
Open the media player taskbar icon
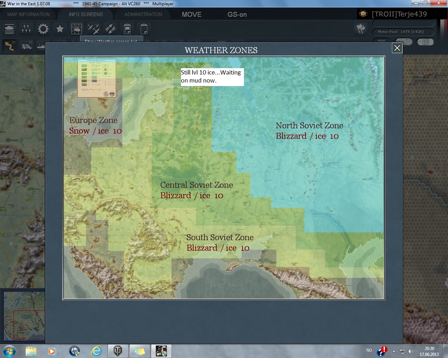(52, 351)
